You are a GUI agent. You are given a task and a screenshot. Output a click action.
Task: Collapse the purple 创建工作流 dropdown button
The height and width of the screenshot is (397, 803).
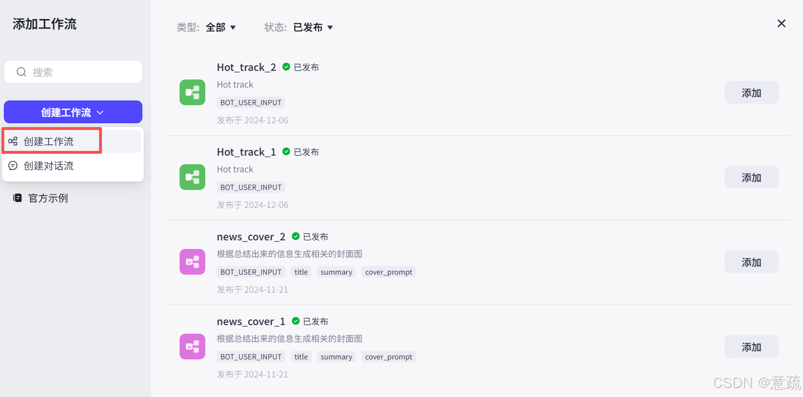(x=73, y=112)
